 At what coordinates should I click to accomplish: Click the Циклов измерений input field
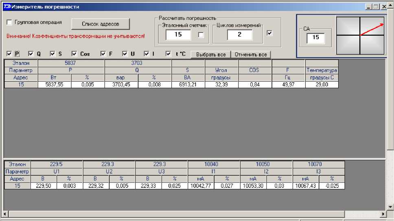240,34
